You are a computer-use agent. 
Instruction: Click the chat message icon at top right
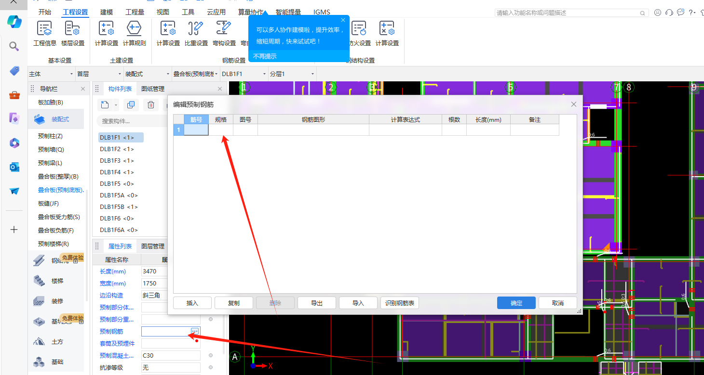tap(680, 13)
